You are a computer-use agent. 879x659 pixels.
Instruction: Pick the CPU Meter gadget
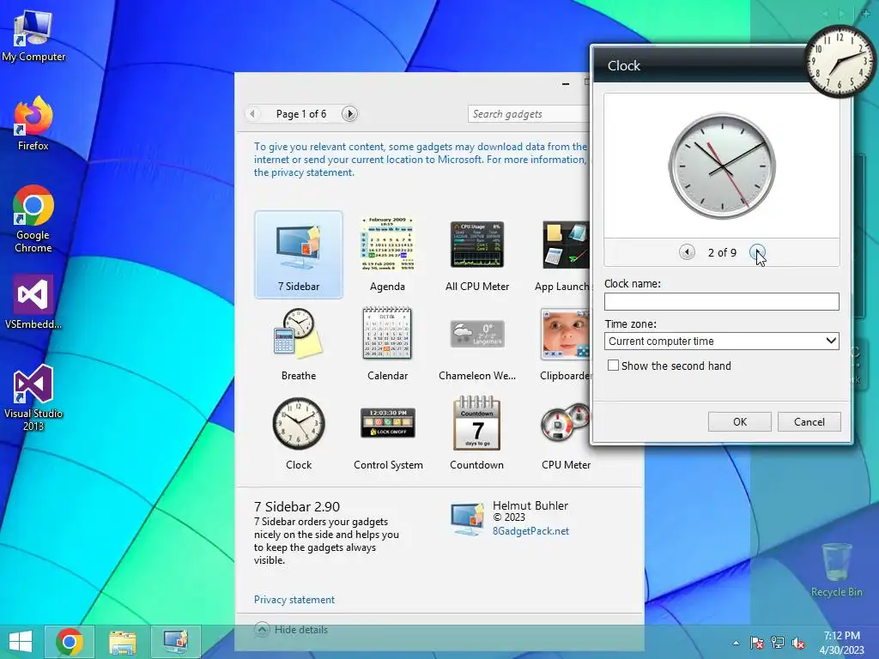point(565,433)
